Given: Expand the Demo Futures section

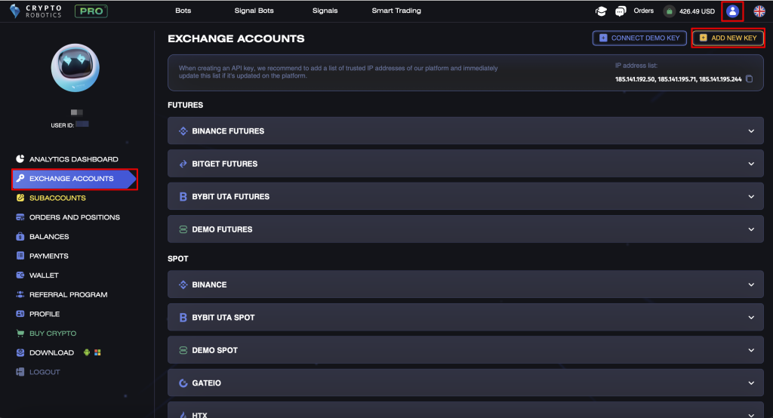Looking at the screenshot, I should tap(465, 229).
